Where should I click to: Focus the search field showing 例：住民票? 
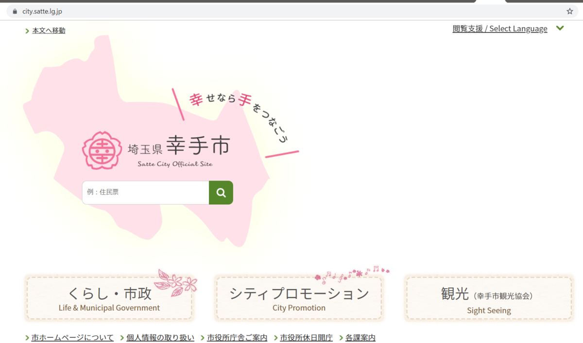click(x=146, y=193)
